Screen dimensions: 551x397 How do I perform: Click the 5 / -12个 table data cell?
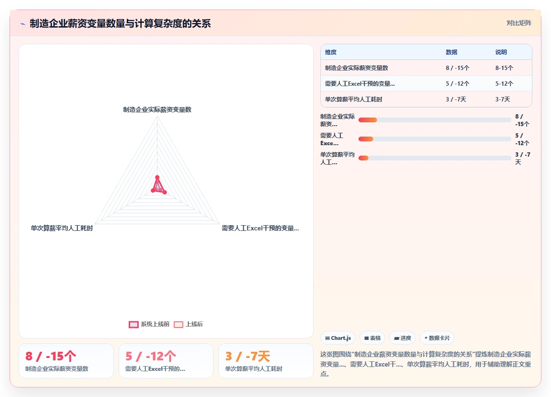click(458, 84)
